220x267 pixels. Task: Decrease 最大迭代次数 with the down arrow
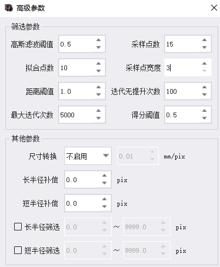98,118
